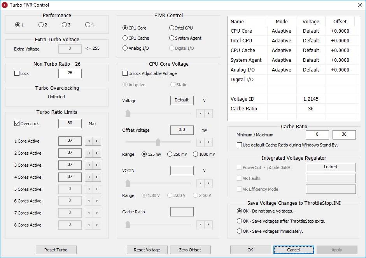Click the Cache Ratio Maximum field showing 36

coord(344,134)
